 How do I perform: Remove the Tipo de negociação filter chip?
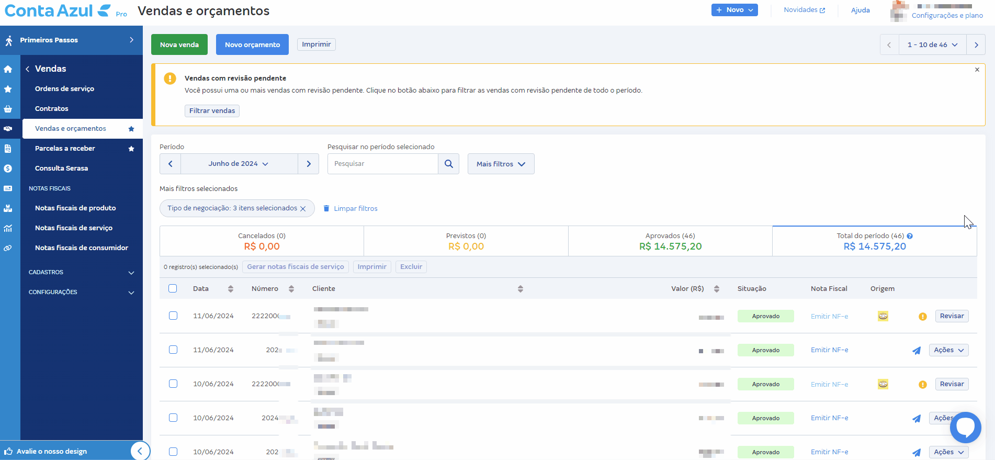point(303,208)
